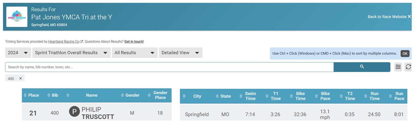The image size is (415, 122).
Task: Sort results by Gender column
Action: [130, 95]
